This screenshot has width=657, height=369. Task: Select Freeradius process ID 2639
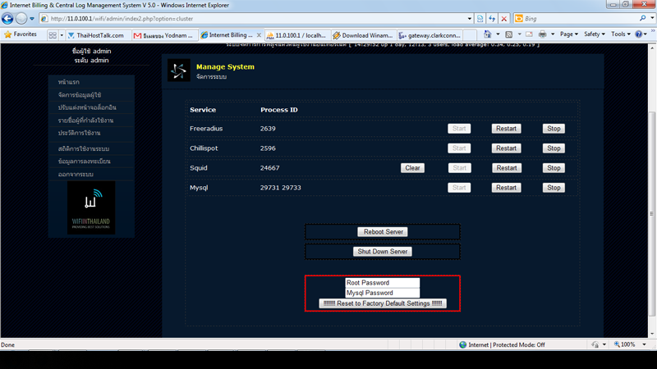pyautogui.click(x=268, y=129)
